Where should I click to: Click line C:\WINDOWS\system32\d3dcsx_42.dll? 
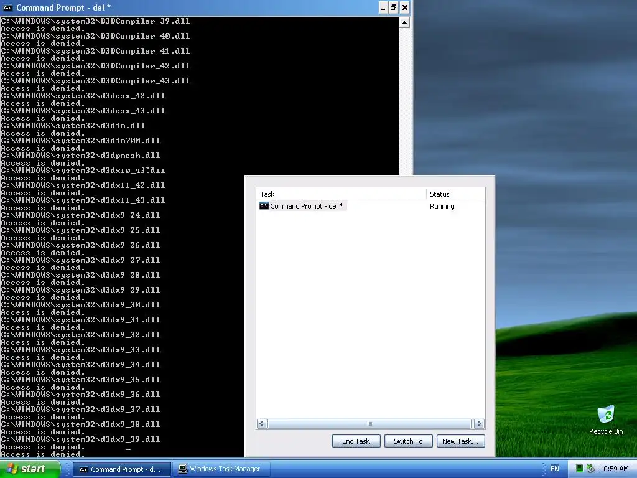coord(83,96)
